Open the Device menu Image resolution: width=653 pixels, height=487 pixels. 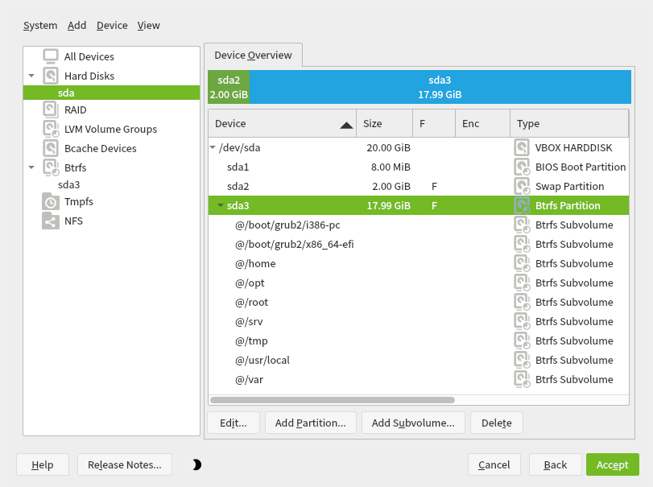pyautogui.click(x=111, y=25)
